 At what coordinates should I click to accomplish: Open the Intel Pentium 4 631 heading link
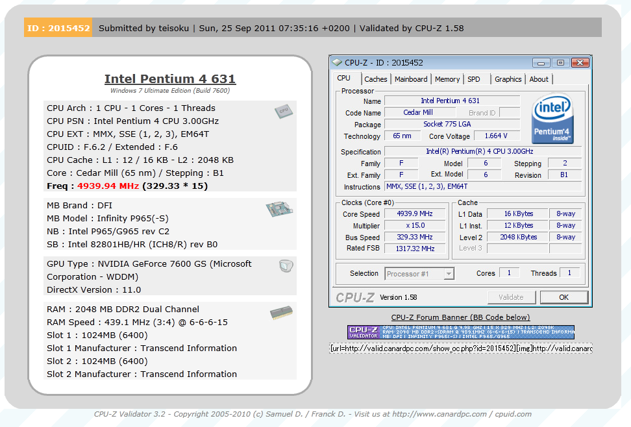pyautogui.click(x=170, y=79)
